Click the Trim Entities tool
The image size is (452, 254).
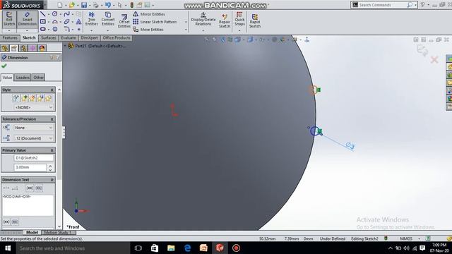click(x=91, y=19)
